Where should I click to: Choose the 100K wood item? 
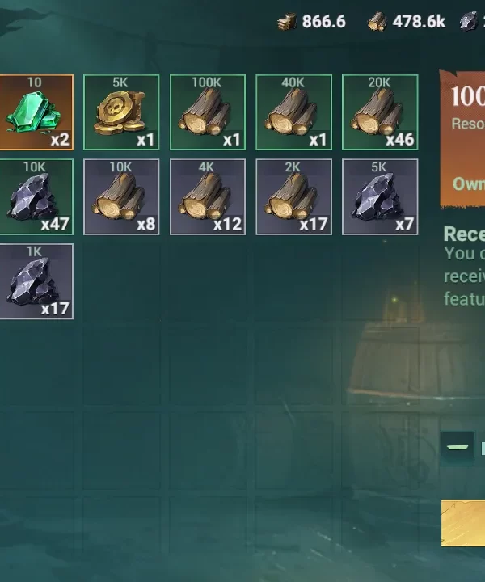click(x=208, y=112)
